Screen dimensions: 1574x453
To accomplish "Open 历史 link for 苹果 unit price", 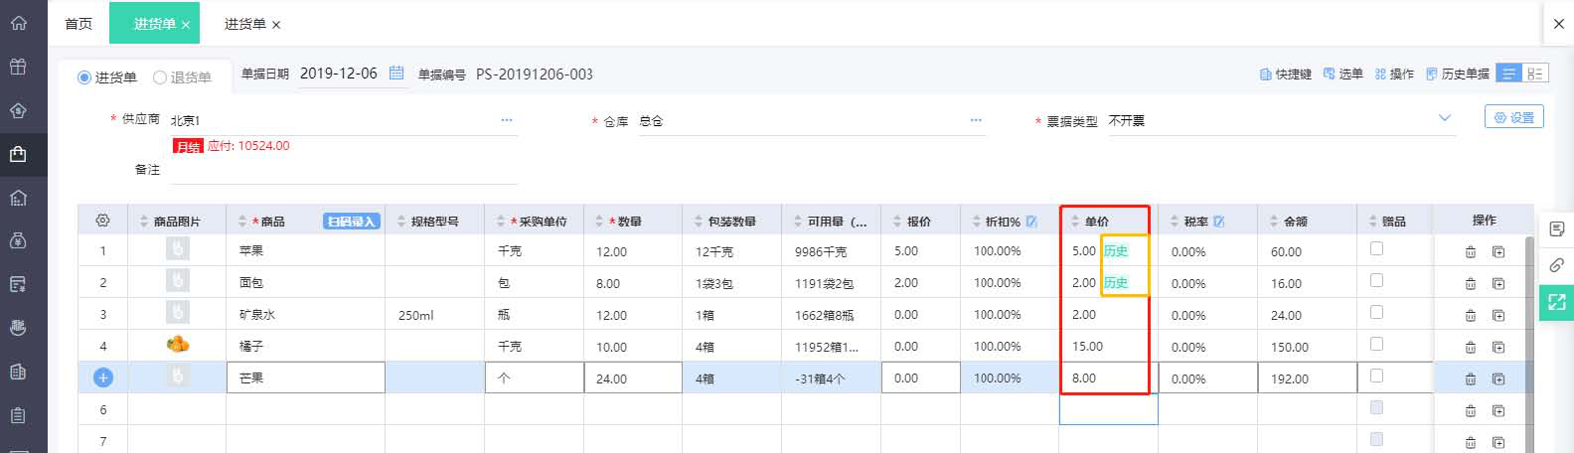I will click(x=1116, y=251).
